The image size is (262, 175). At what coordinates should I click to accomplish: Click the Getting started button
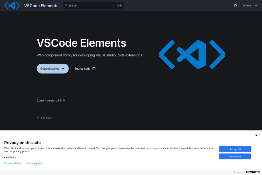(x=53, y=69)
